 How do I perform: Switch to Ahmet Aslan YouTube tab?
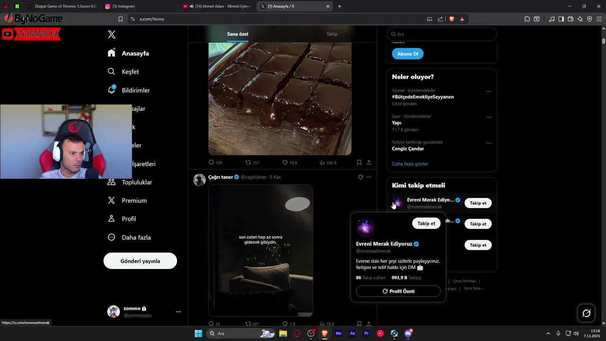(218, 6)
